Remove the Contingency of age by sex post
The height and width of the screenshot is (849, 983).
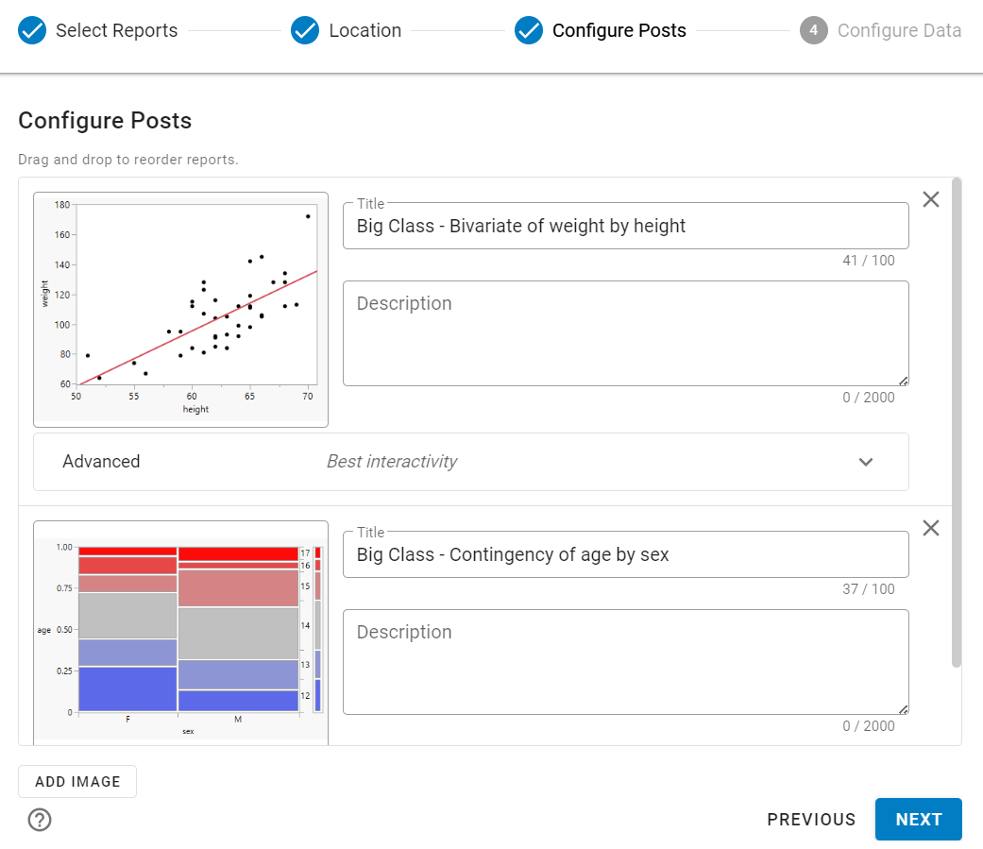click(931, 528)
